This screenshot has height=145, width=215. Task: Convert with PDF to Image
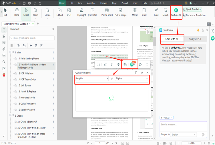pyautogui.click(x=120, y=12)
